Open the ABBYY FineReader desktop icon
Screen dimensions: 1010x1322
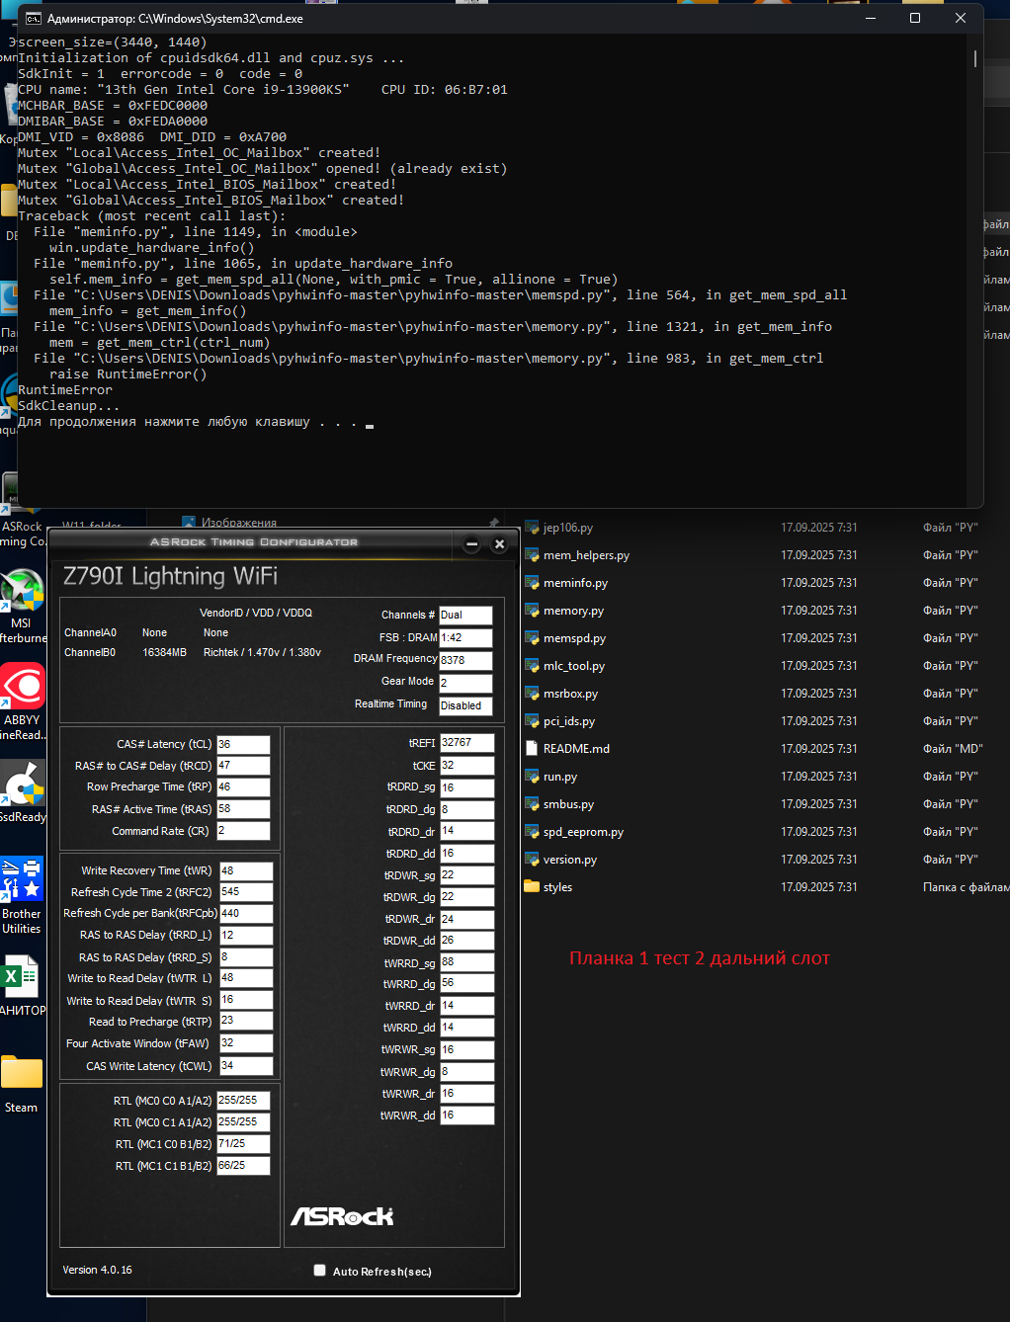pyautogui.click(x=22, y=687)
